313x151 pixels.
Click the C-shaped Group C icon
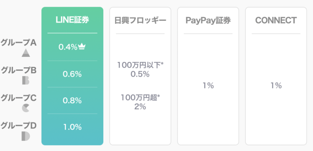(x=25, y=108)
